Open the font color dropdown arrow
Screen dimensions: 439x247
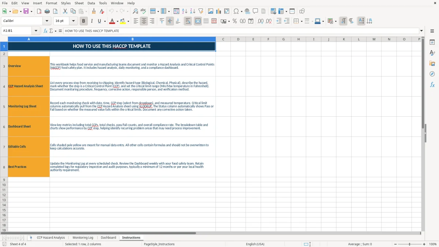click(117, 21)
